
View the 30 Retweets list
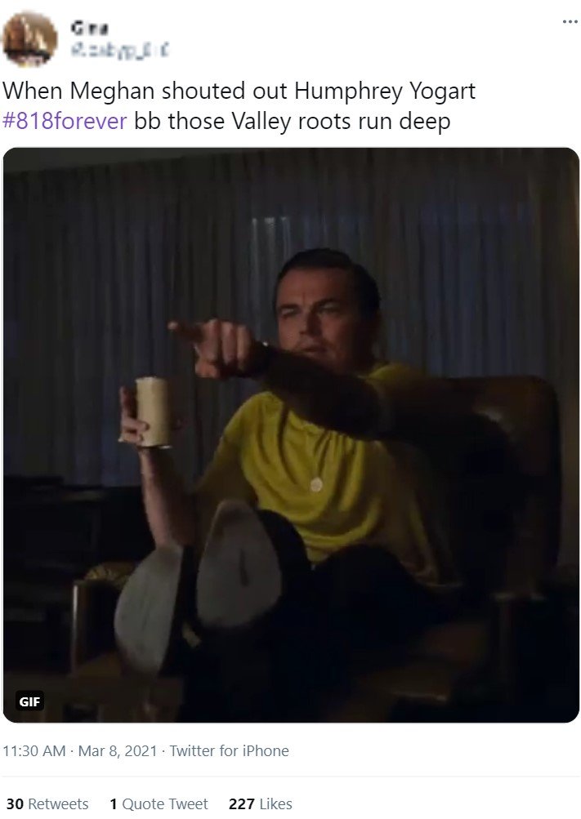[x=47, y=803]
